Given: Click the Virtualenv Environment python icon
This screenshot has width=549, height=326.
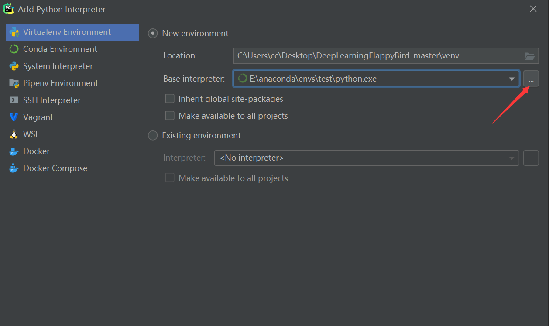Looking at the screenshot, I should pyautogui.click(x=14, y=32).
